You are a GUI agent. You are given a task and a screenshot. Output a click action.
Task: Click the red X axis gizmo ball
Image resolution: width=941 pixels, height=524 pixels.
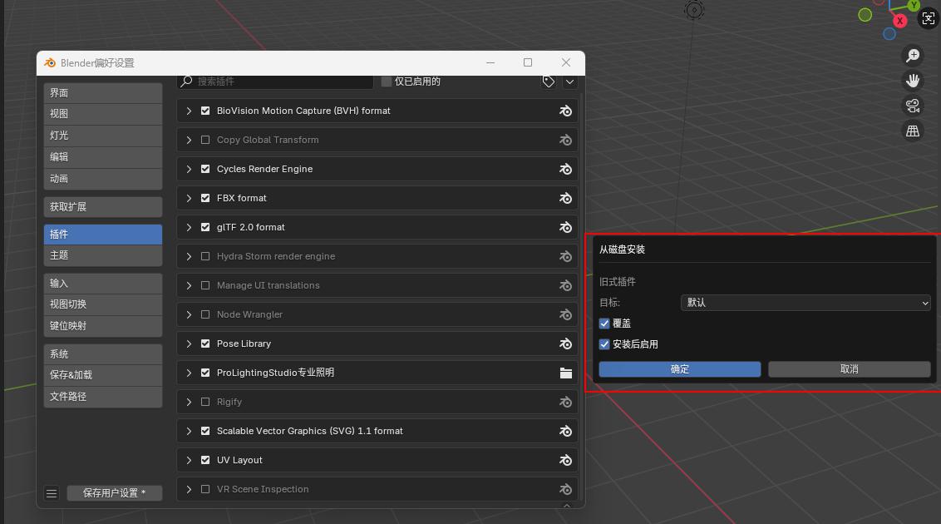pyautogui.click(x=899, y=21)
